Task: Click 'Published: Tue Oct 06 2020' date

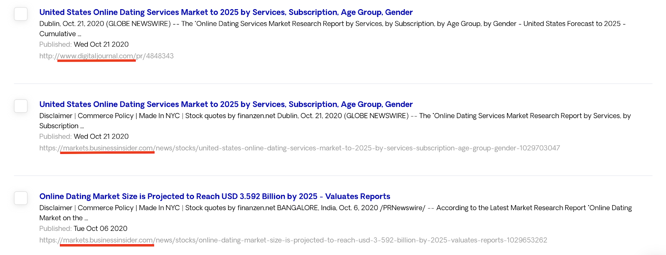Action: pos(83,228)
